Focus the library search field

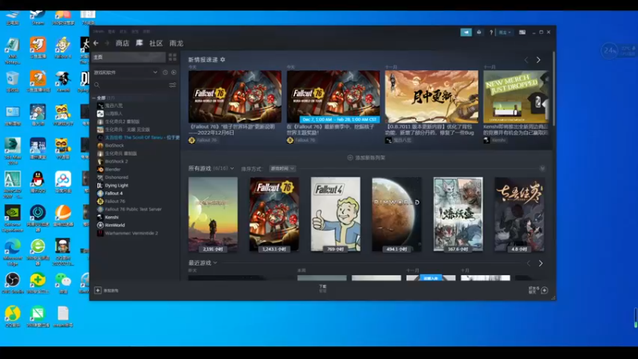[130, 85]
